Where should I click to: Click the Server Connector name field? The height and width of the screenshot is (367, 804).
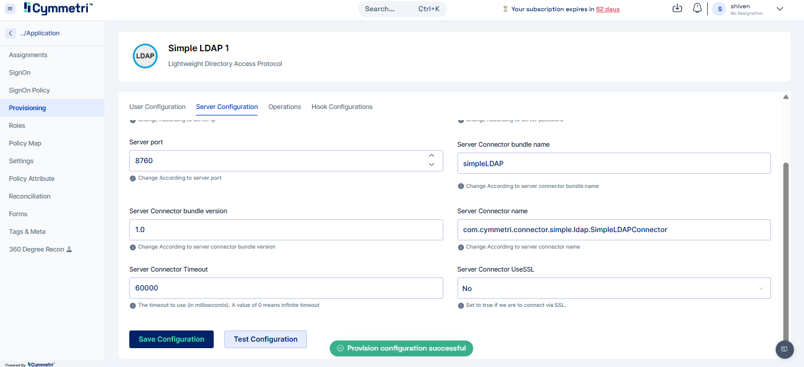click(x=614, y=230)
